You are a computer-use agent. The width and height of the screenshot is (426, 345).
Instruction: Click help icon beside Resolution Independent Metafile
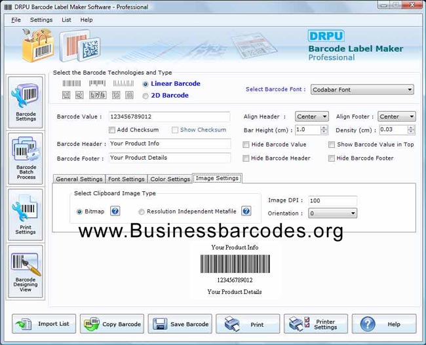(x=246, y=211)
